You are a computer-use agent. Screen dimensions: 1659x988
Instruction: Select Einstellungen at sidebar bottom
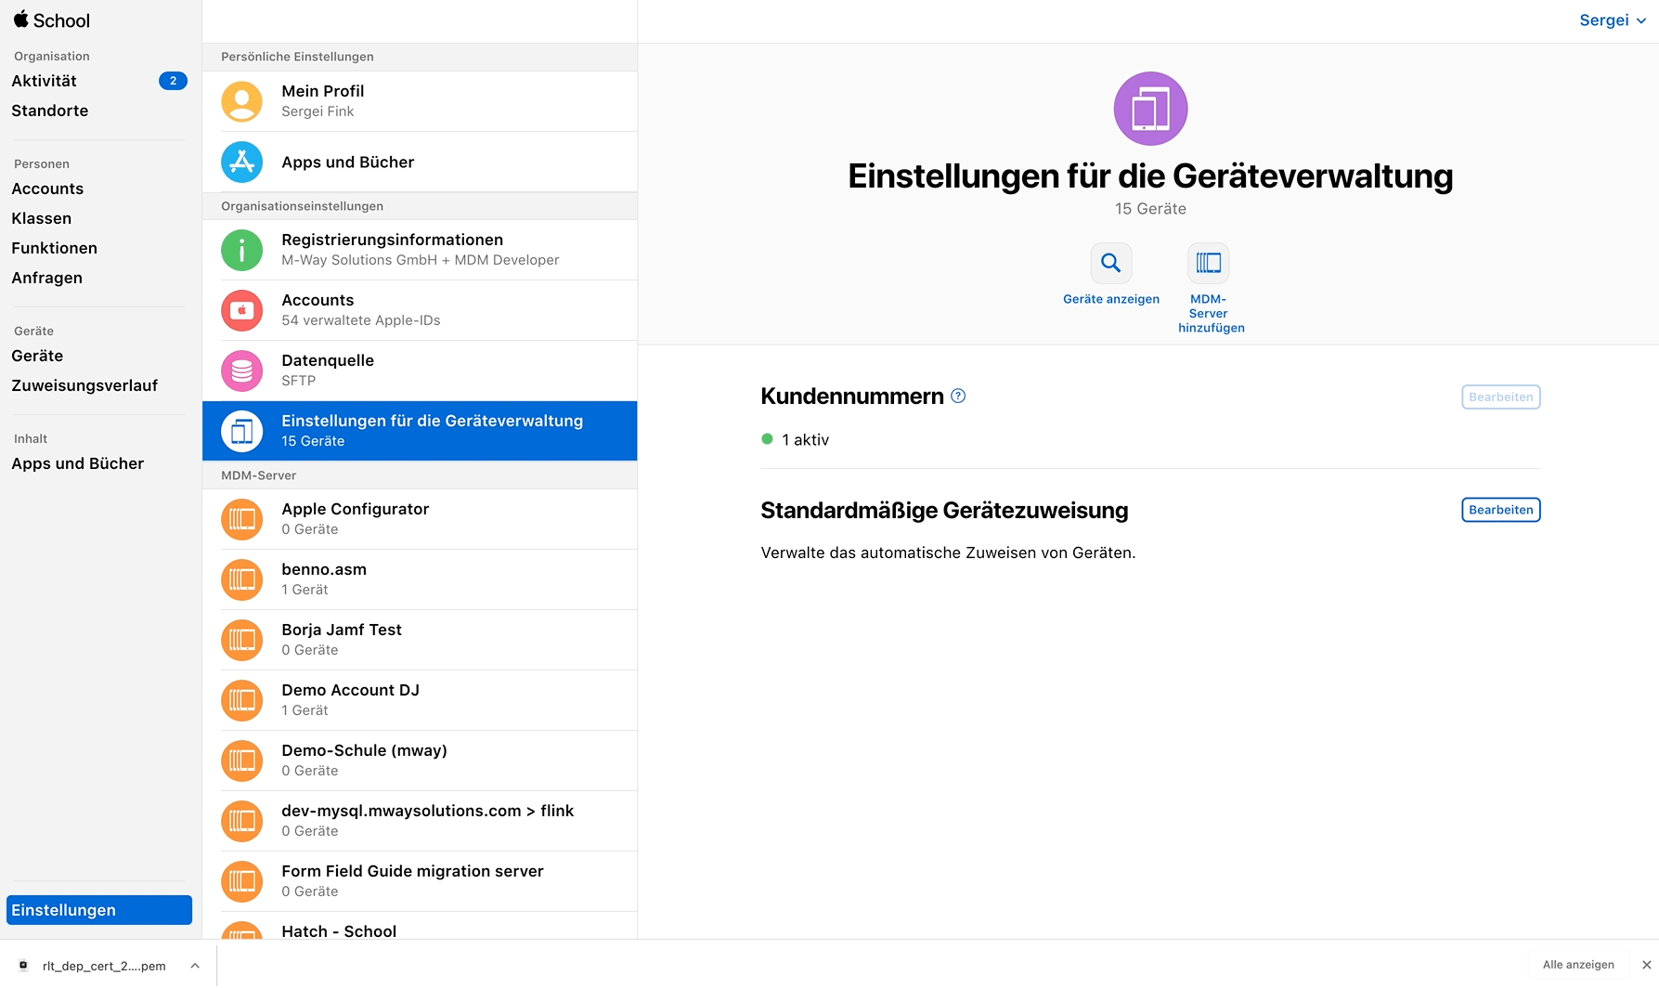[99, 910]
